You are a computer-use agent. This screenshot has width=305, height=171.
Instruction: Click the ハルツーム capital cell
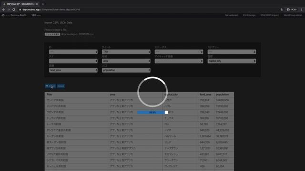coord(180,136)
